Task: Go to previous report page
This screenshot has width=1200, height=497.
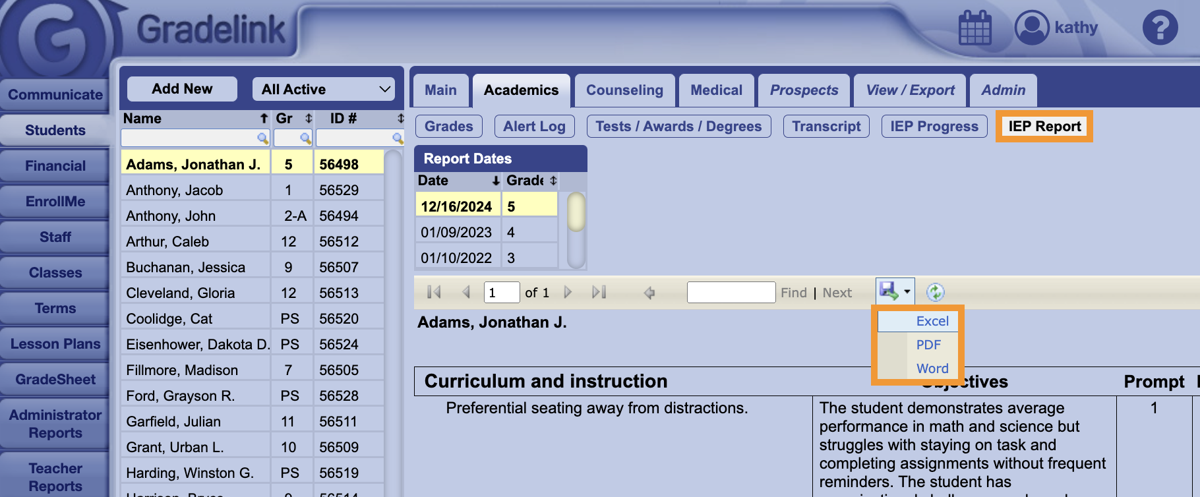Action: [x=466, y=292]
